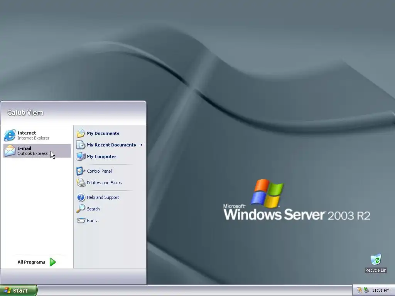Click the keys security tray icon

[360, 291]
